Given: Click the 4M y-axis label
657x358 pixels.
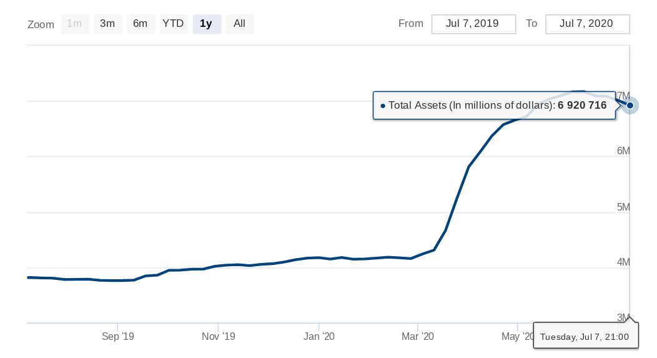Looking at the screenshot, I should (623, 262).
